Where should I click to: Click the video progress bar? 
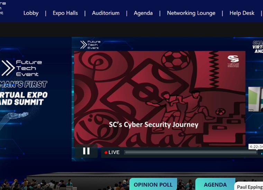(x=191, y=152)
